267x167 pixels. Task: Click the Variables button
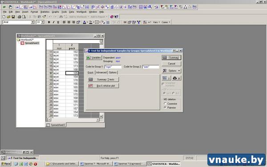pos(93,57)
